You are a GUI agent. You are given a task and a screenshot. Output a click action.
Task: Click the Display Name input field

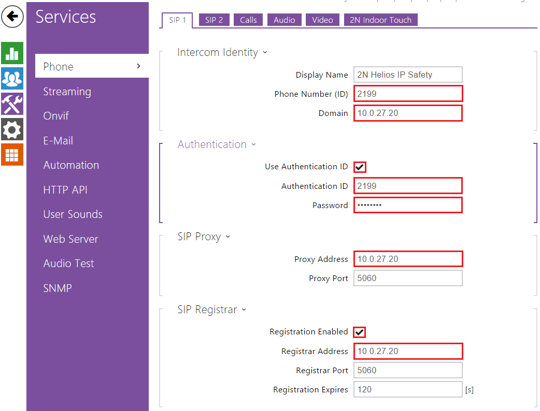point(408,75)
